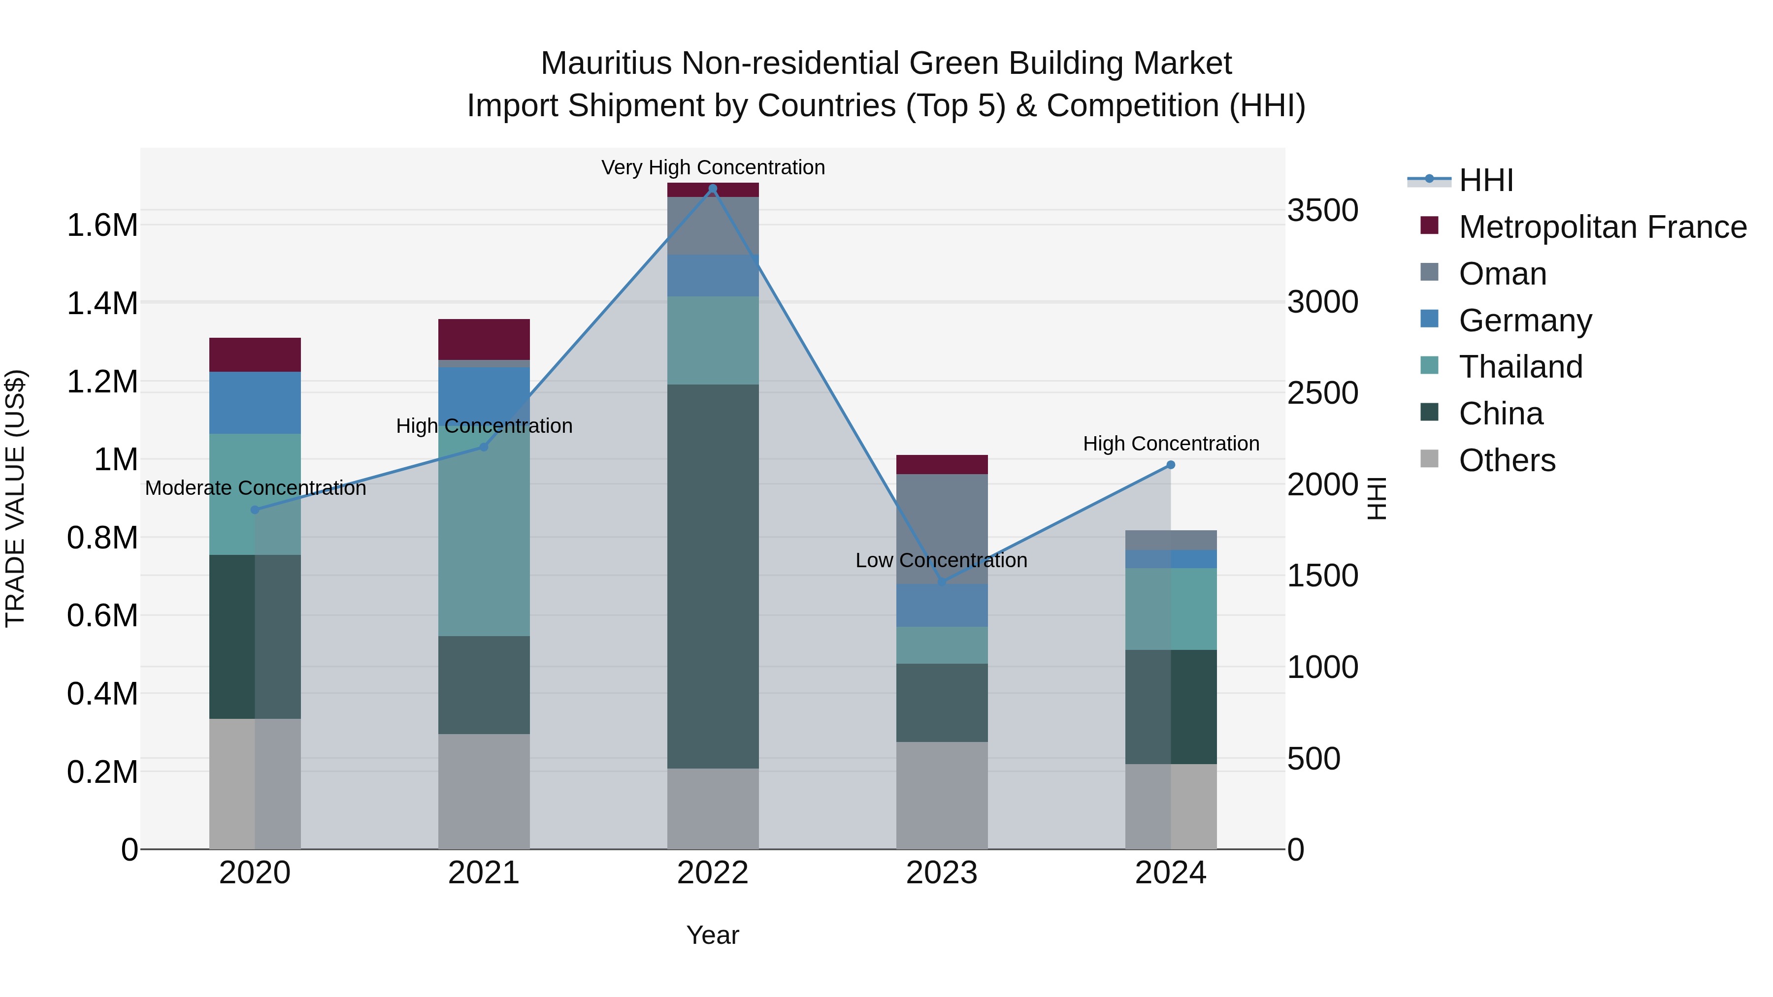Click the Metropolitan France maroon legend swatch
The image size is (1773, 997).
[x=1430, y=225]
